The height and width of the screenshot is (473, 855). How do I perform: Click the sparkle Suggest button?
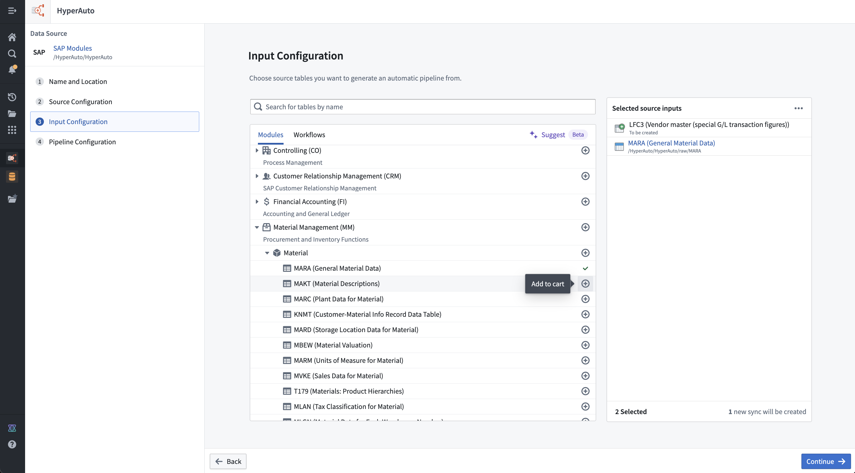pyautogui.click(x=547, y=135)
